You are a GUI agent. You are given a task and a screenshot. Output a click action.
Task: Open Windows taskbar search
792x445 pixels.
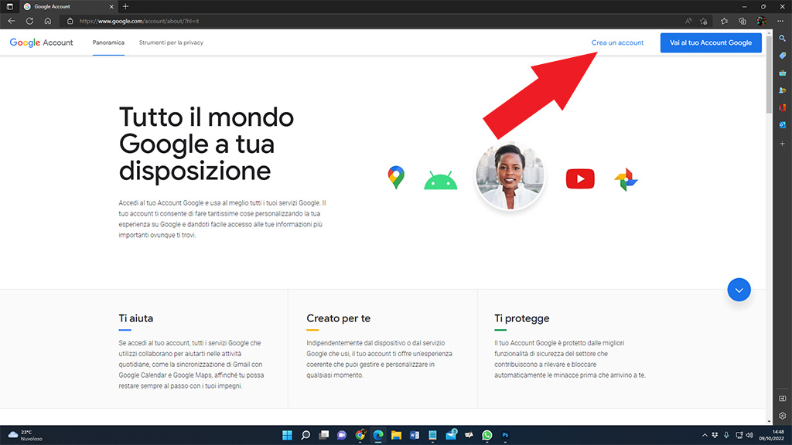[x=305, y=435]
